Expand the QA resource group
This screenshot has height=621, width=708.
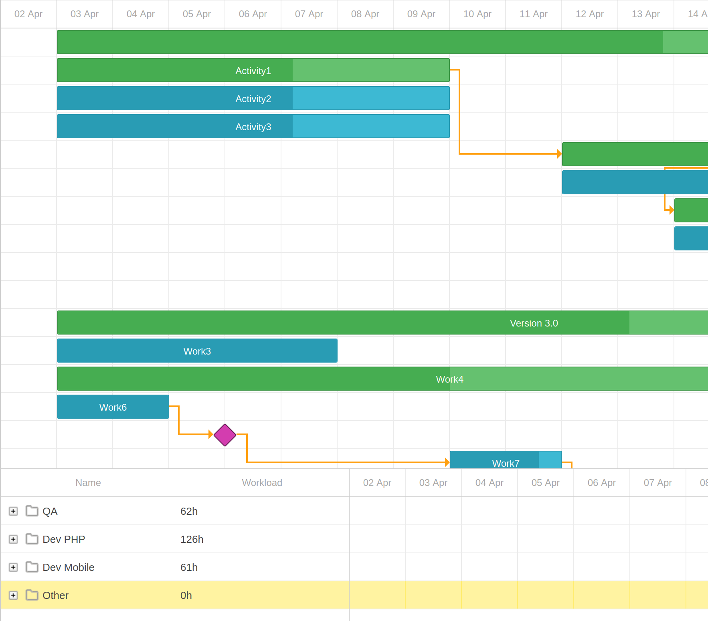[13, 511]
